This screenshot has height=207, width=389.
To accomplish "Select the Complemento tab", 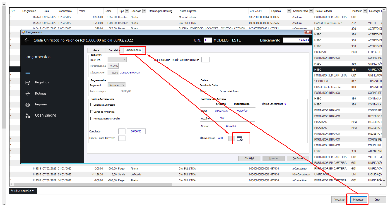I will coord(133,50).
